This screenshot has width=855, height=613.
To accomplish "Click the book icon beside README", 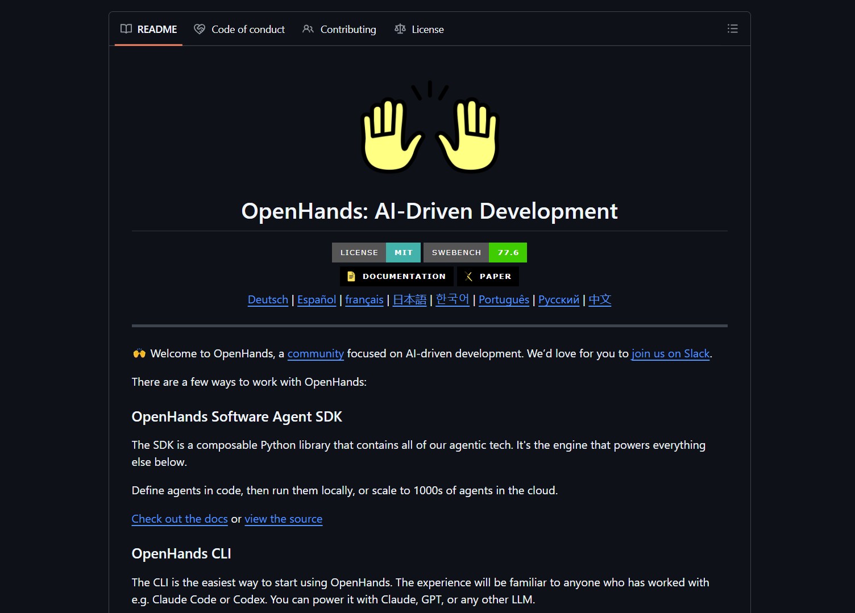I will click(x=126, y=29).
